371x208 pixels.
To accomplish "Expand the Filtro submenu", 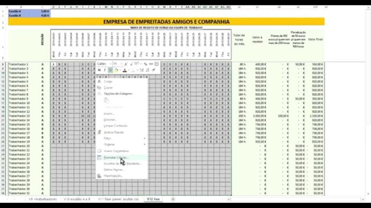I will 122,138.
